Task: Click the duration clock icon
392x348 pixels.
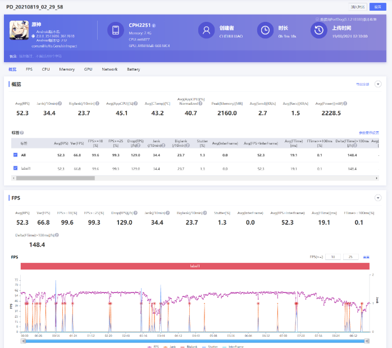Action: click(x=265, y=30)
